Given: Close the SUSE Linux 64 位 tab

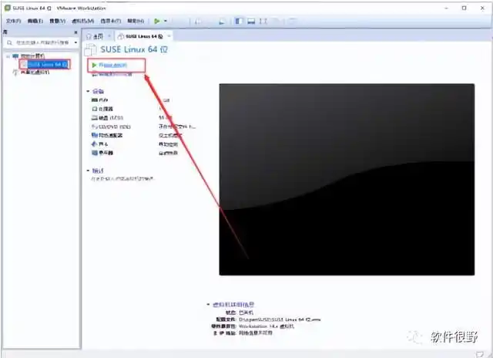Looking at the screenshot, I should pos(169,36).
